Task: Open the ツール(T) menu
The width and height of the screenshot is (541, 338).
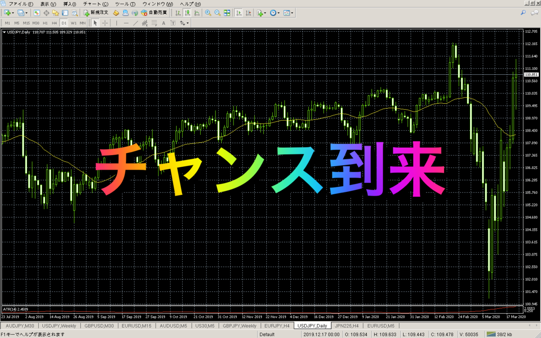Action: click(125, 4)
